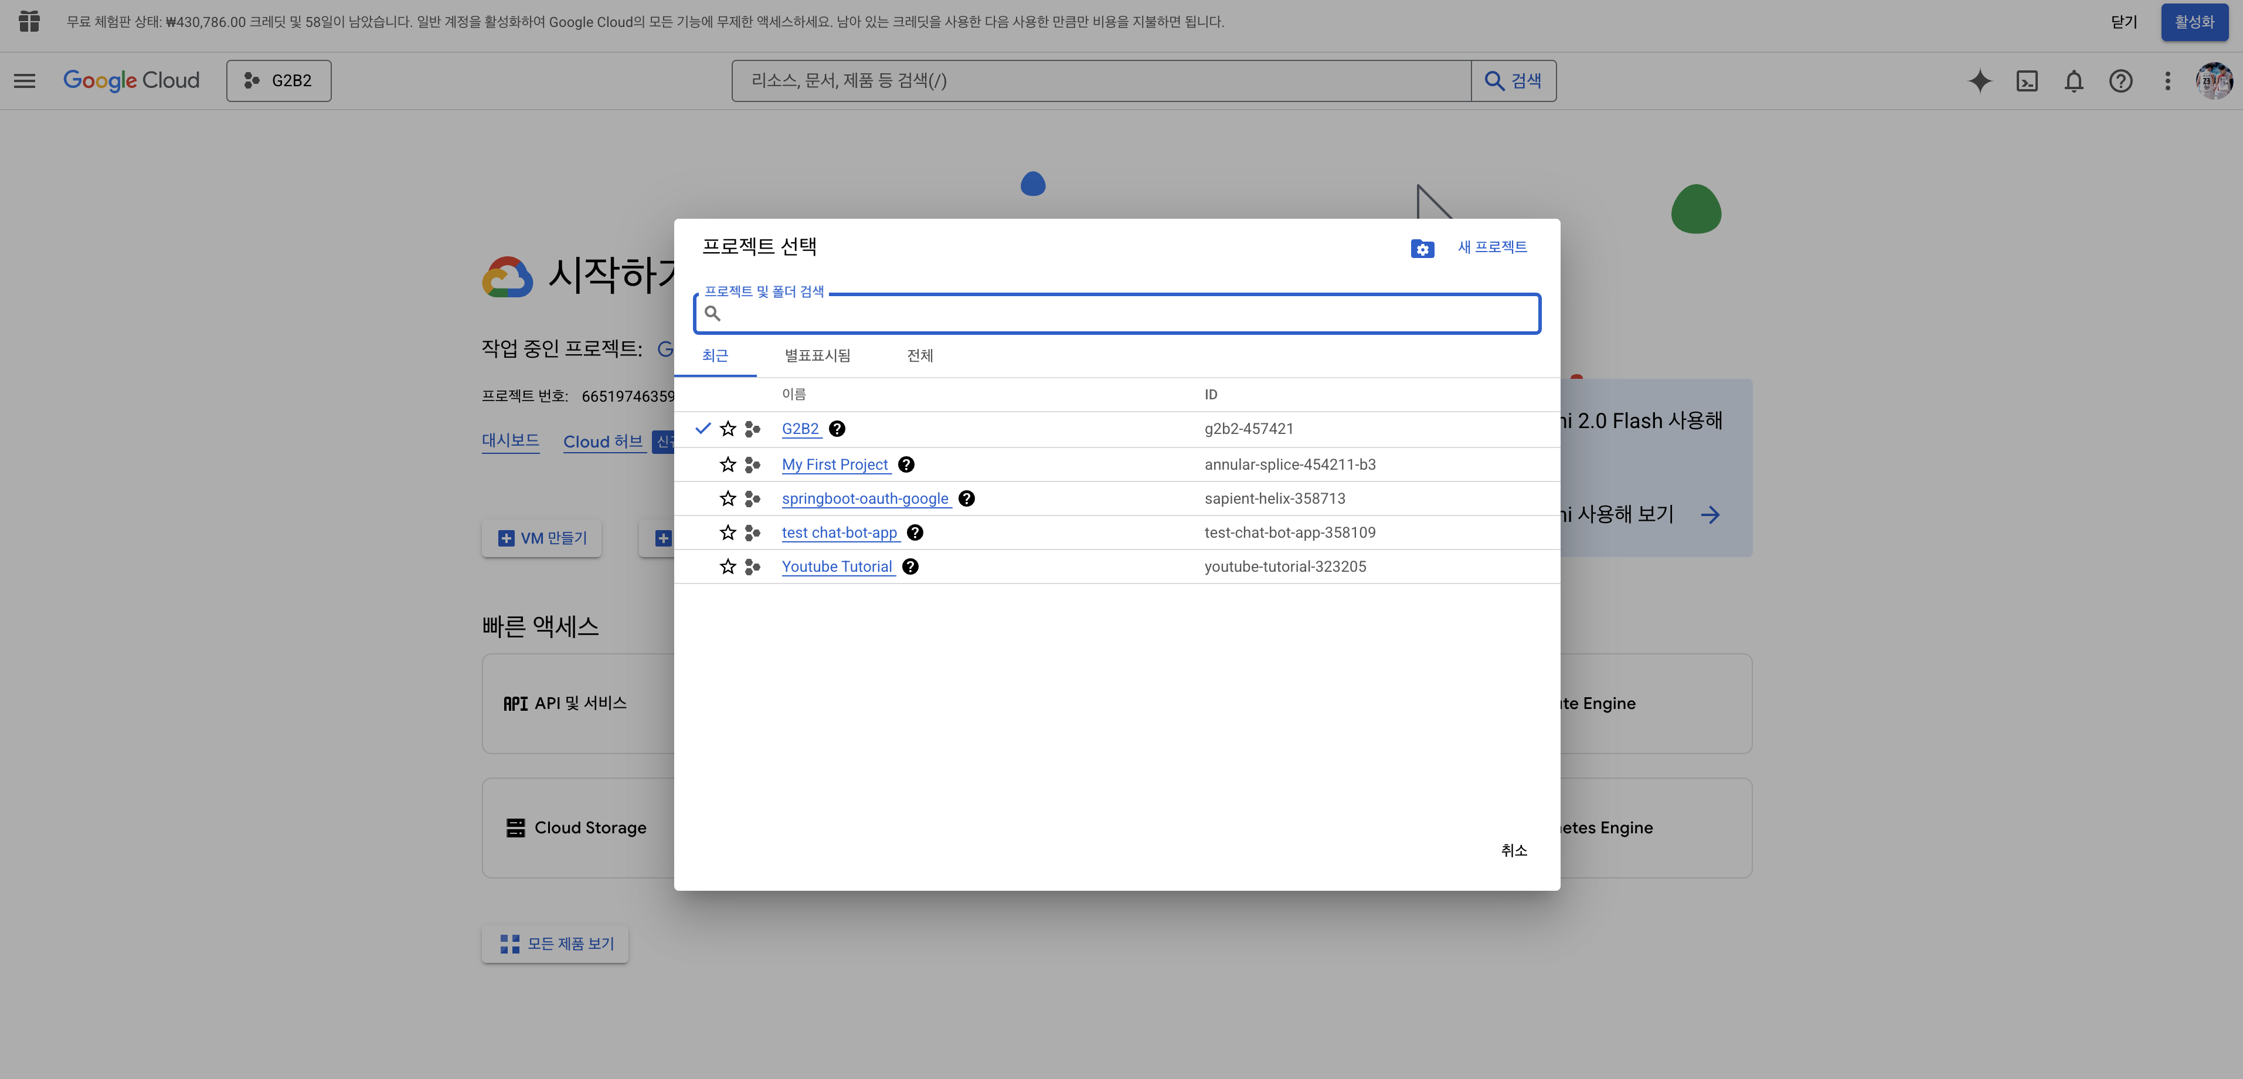Open the notifications bell

coord(2073,81)
